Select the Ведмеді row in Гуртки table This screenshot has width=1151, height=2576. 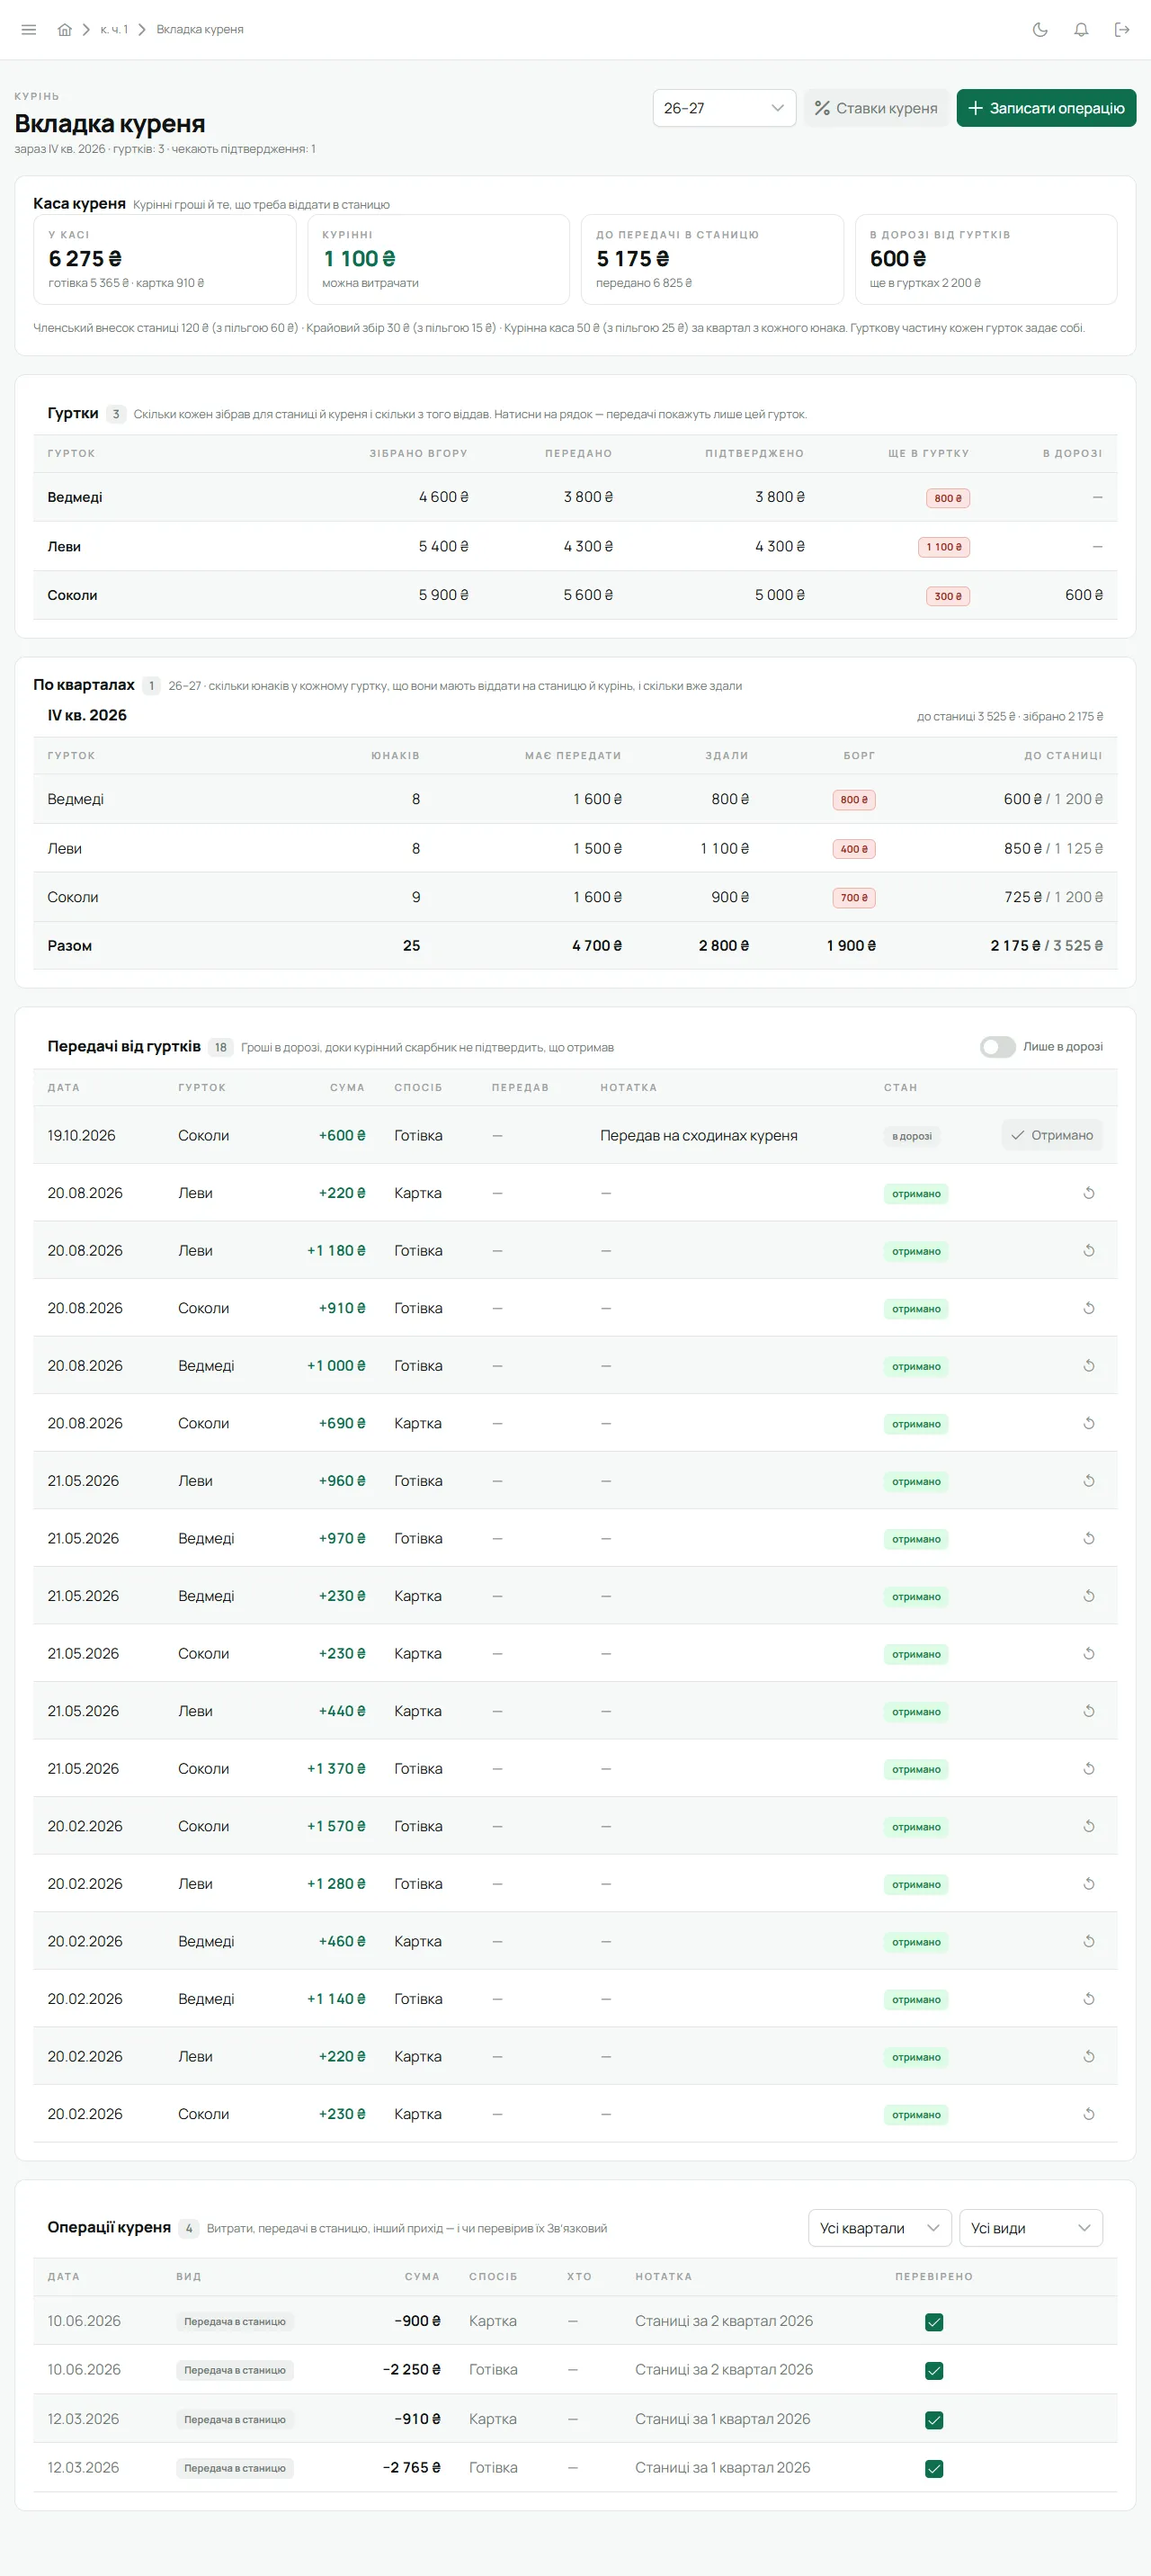(575, 497)
